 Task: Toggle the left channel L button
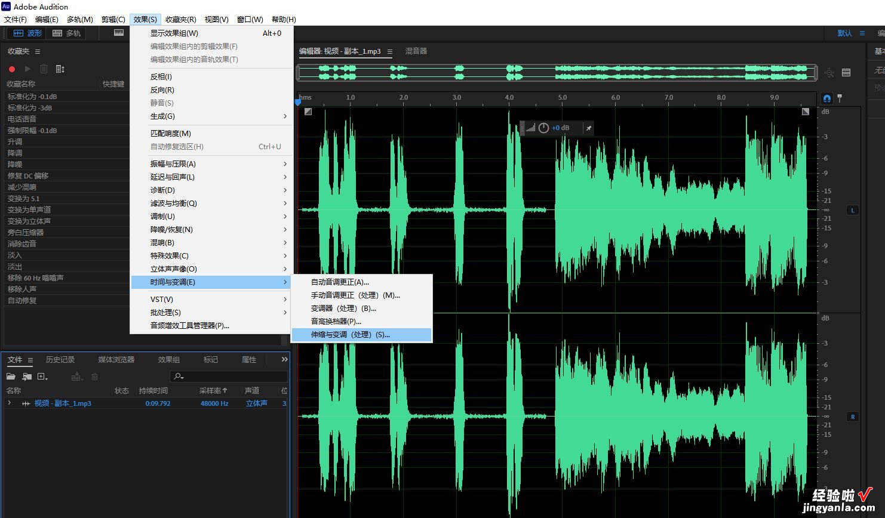pyautogui.click(x=852, y=210)
